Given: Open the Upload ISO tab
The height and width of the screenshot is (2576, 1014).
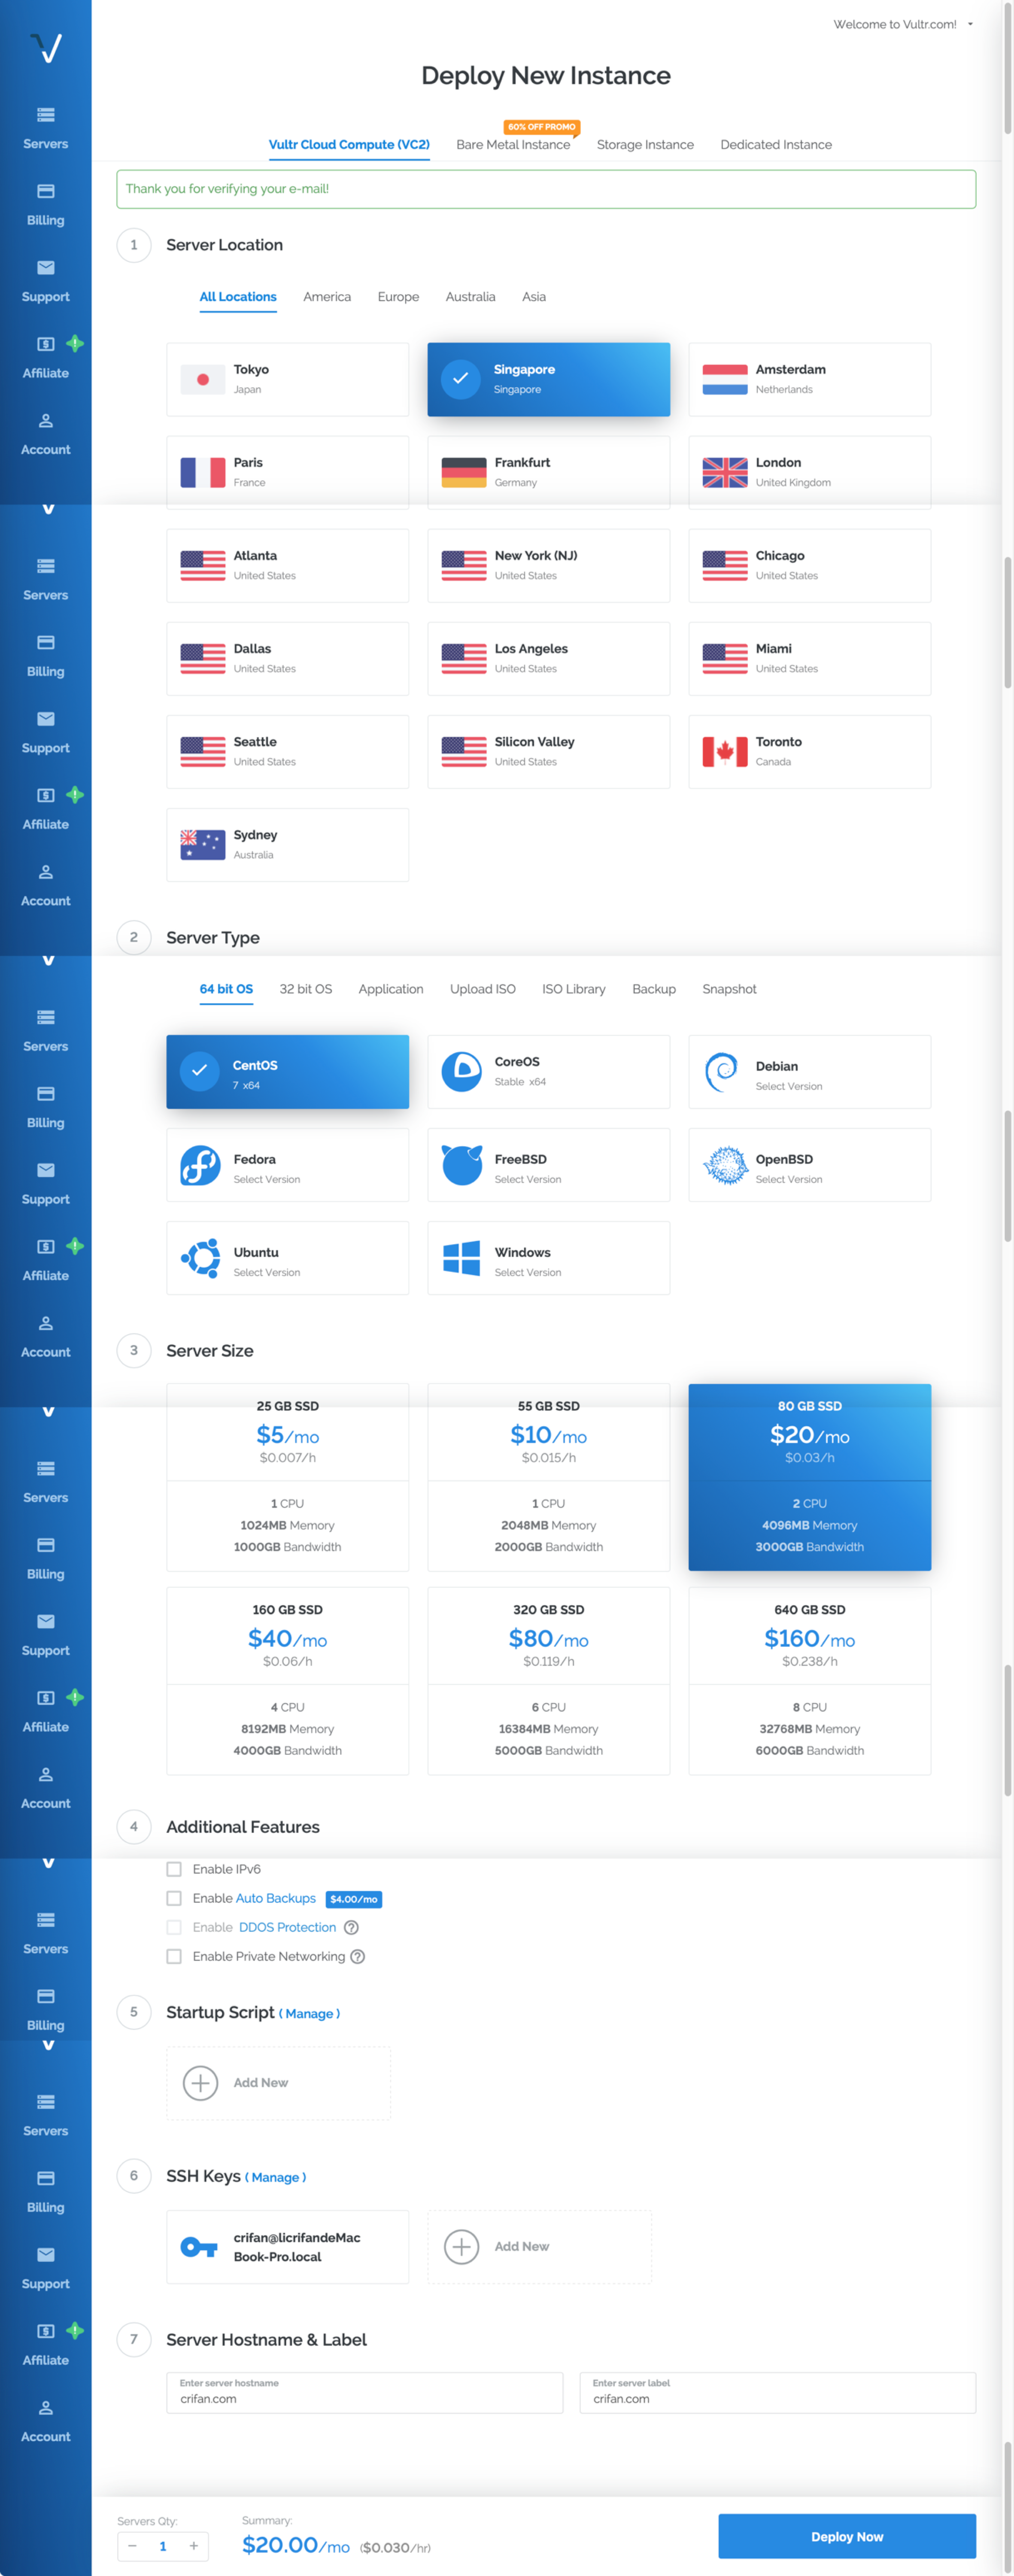Looking at the screenshot, I should pyautogui.click(x=482, y=989).
